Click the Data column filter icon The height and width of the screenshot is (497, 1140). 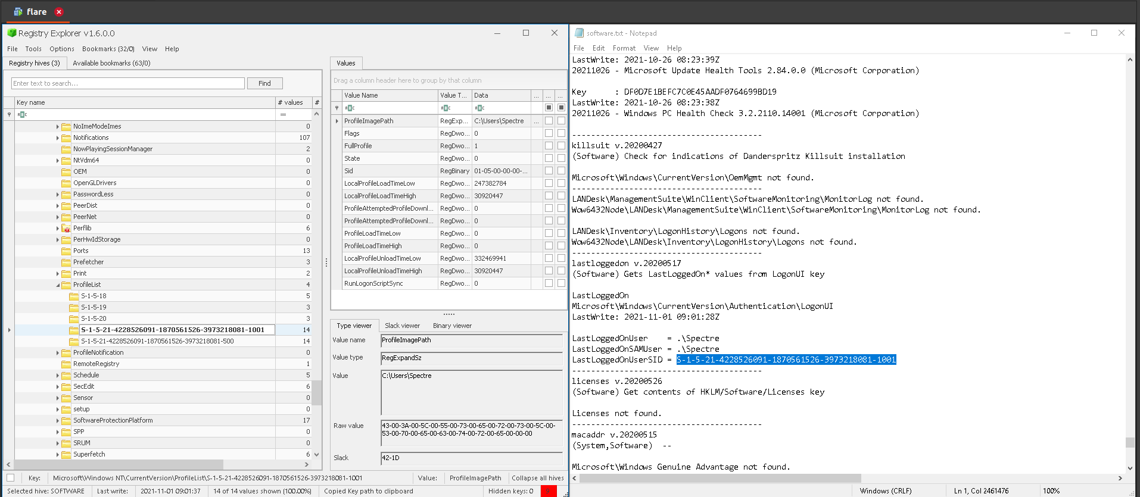[479, 108]
